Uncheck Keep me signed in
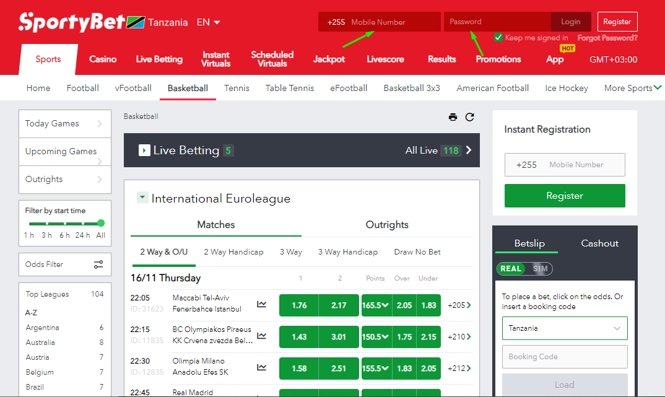 click(499, 37)
